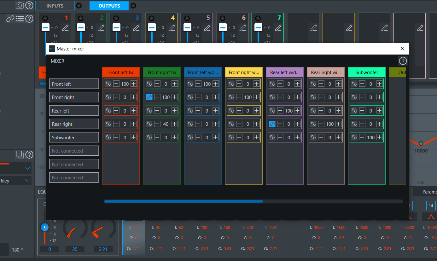Toggle the blue phase icon in Rear left wid column
Screen dimensions: 437x261
(x=272, y=124)
